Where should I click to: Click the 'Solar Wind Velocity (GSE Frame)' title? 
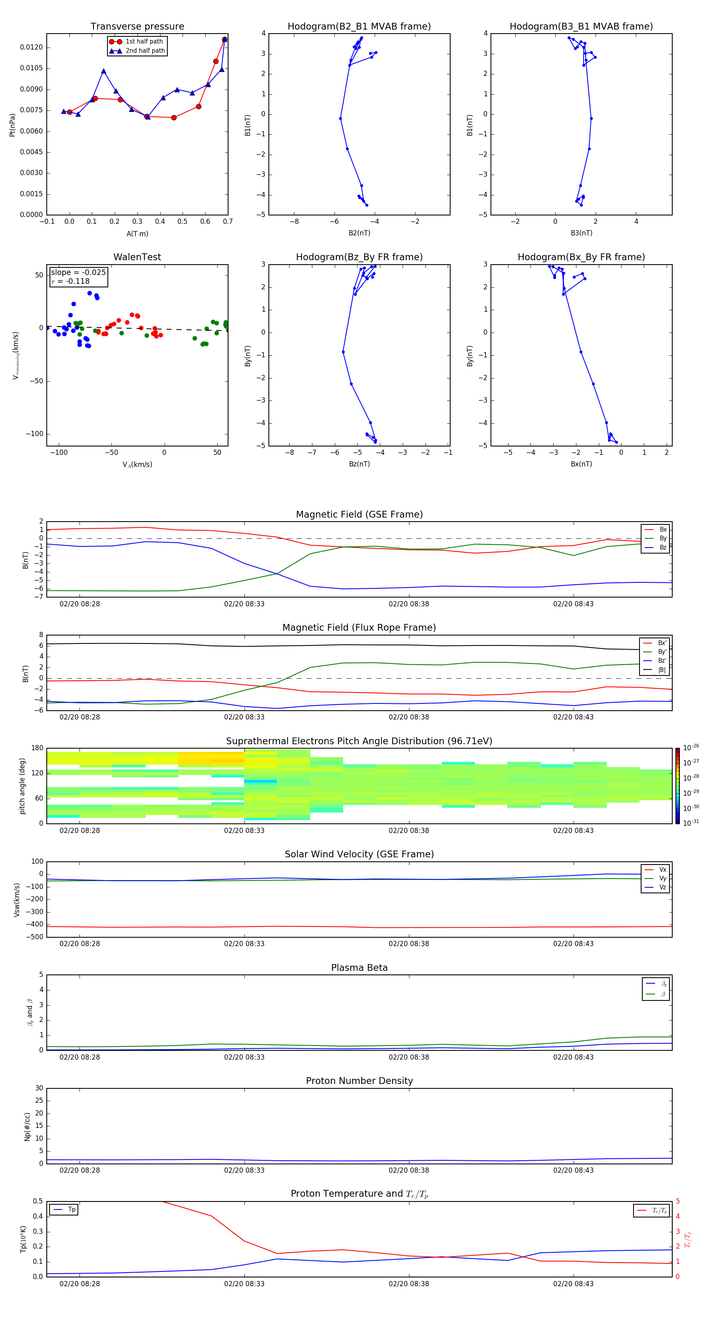[359, 855]
